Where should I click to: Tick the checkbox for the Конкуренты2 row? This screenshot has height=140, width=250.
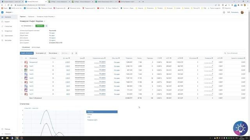click(22, 62)
